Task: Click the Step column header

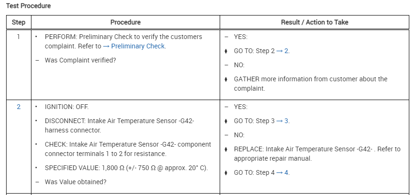Action: 19,22
